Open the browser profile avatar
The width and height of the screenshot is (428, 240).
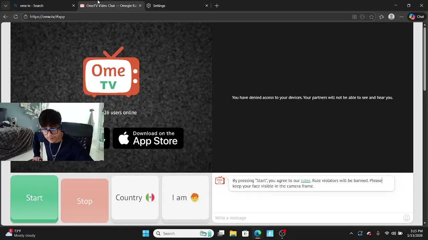(x=392, y=17)
